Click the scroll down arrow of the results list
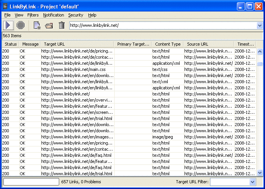The image size is (265, 189). point(260,173)
